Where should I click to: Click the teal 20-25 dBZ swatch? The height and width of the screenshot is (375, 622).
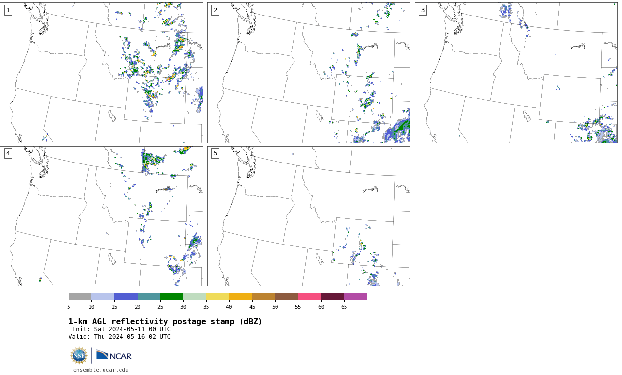(x=149, y=296)
